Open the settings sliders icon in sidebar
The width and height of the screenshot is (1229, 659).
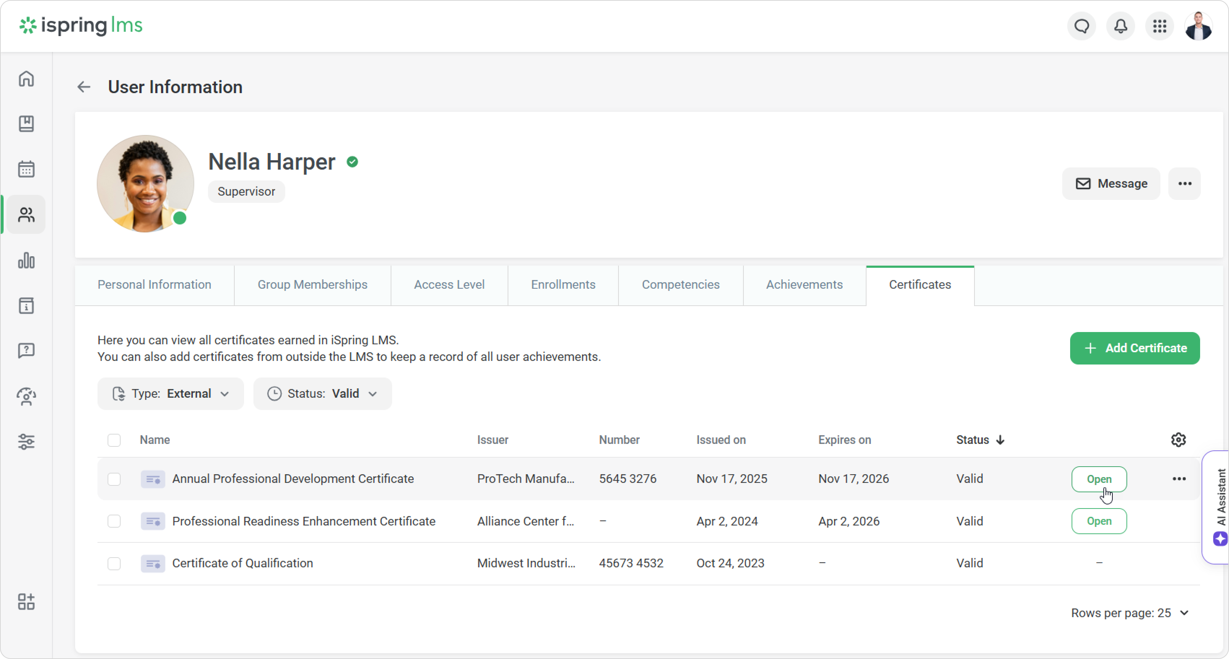tap(26, 441)
